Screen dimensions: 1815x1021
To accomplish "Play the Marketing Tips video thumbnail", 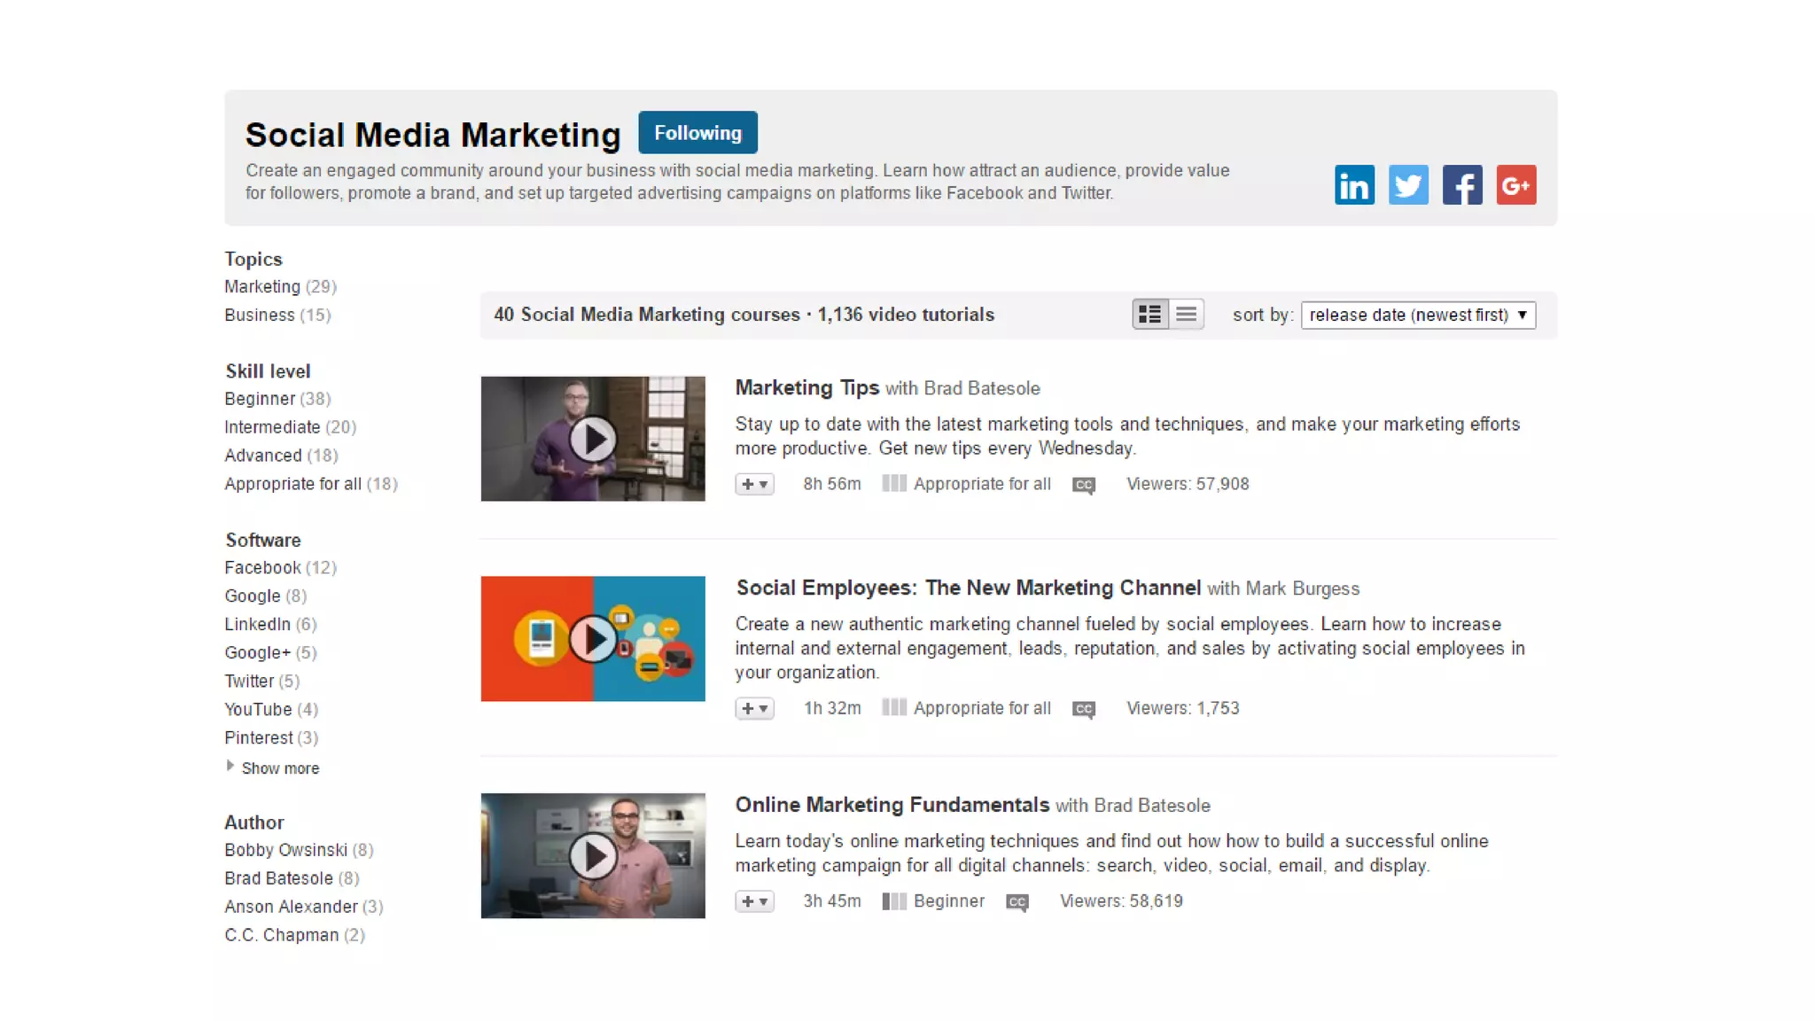I will (x=593, y=440).
